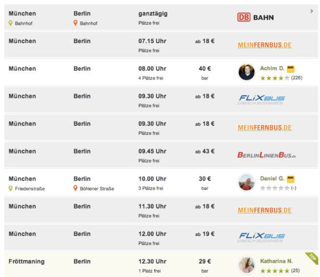
Task: Open Katharina N. driver name link
Action: (x=276, y=261)
